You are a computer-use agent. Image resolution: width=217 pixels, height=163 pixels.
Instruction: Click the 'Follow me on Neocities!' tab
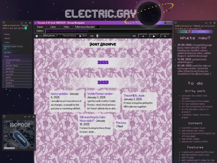tap(86, 27)
